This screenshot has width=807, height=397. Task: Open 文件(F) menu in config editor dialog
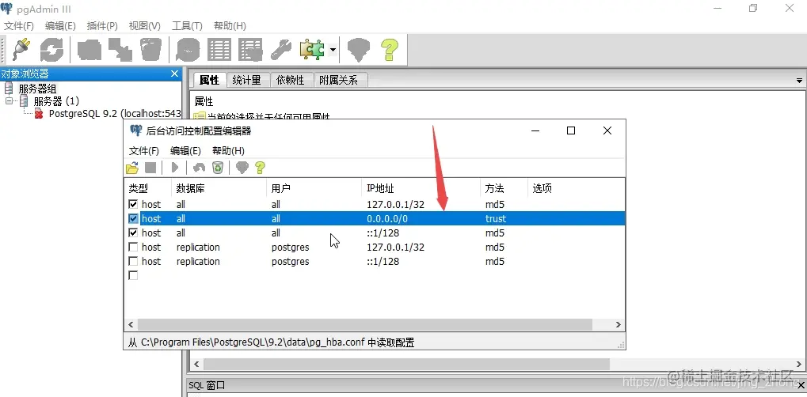[143, 151]
